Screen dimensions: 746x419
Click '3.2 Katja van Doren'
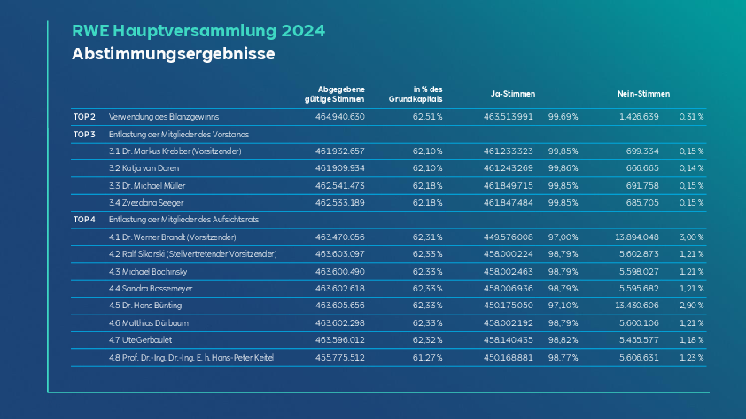pyautogui.click(x=144, y=168)
